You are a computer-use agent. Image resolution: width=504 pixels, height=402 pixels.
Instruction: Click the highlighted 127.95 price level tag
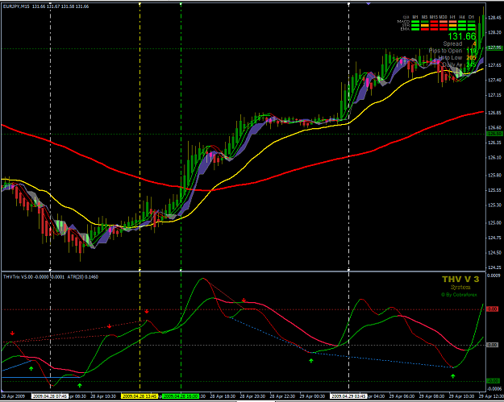coord(494,48)
